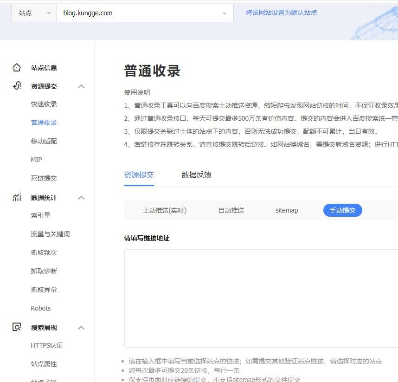Select the 自动推送 submission method
Viewport: 398px width, 382px height.
[x=231, y=210]
